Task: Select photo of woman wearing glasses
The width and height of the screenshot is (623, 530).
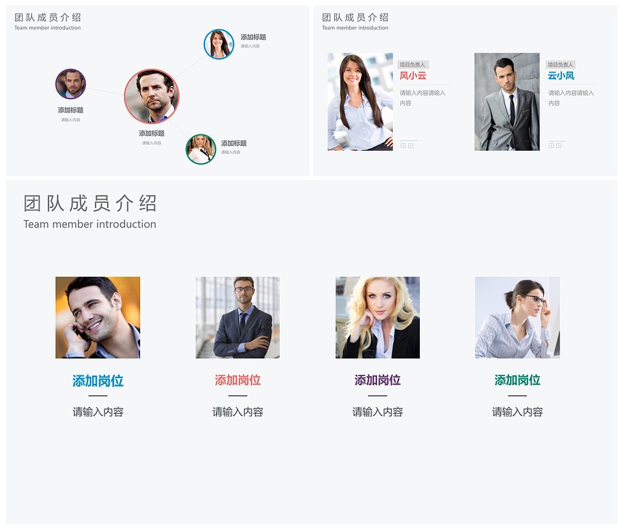Action: tap(517, 317)
